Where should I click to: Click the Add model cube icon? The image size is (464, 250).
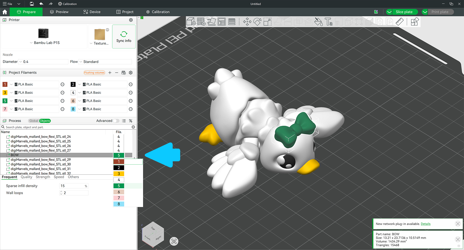pos(191,22)
